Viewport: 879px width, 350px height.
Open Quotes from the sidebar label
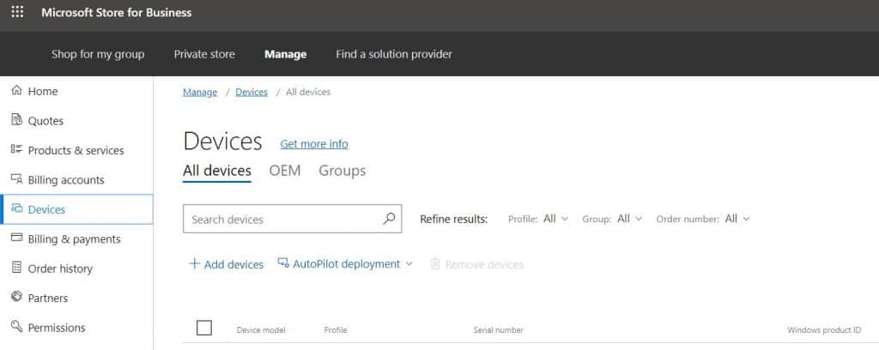coord(45,121)
